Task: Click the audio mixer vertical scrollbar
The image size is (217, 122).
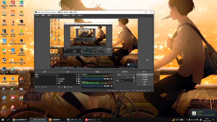Action: 114,81
